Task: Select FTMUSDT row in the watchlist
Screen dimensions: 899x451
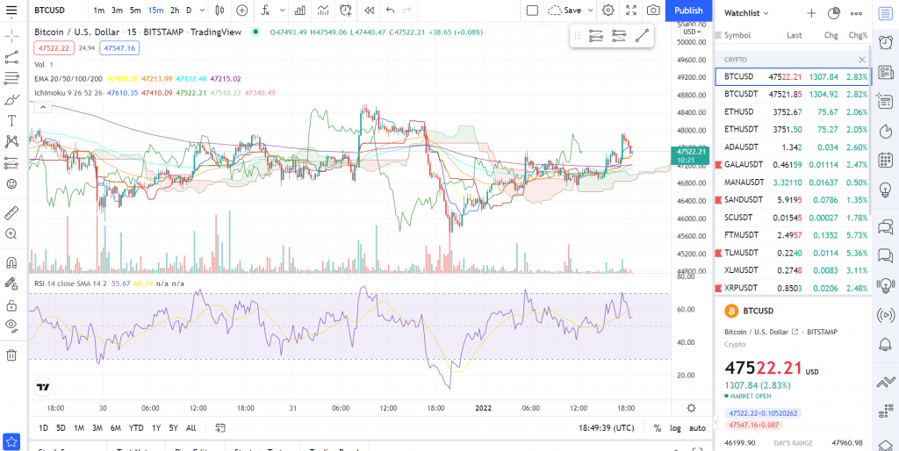Action: point(793,235)
